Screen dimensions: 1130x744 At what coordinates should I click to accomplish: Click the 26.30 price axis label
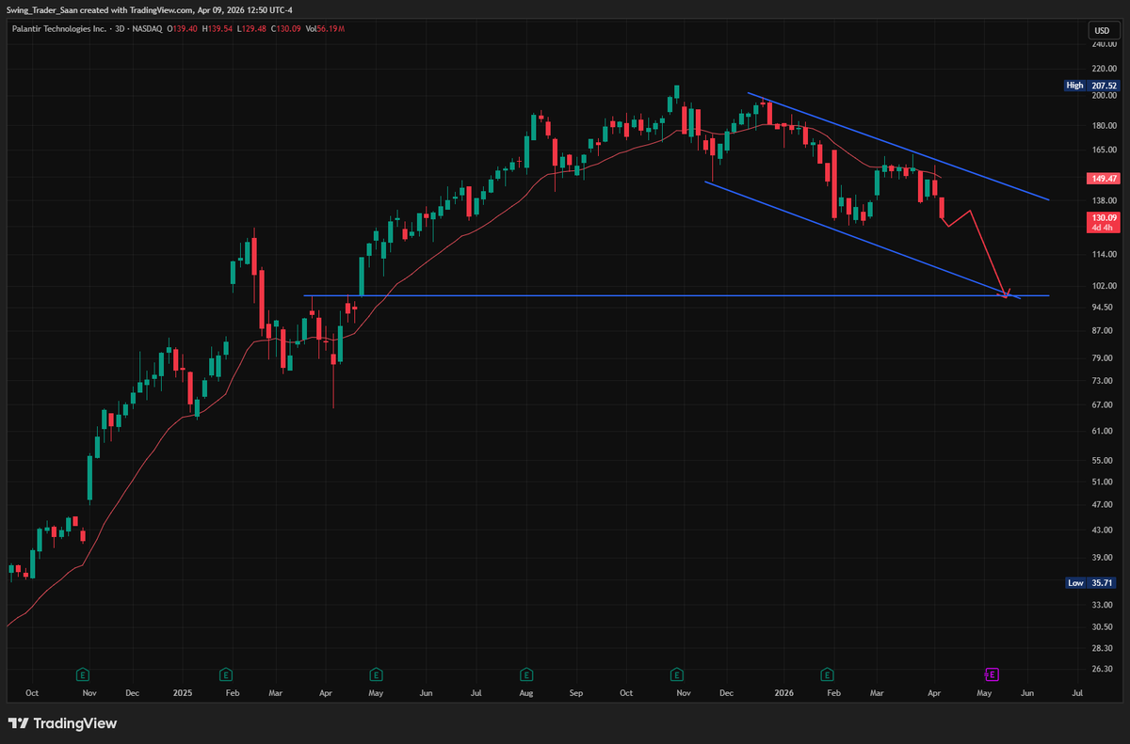pos(1104,670)
